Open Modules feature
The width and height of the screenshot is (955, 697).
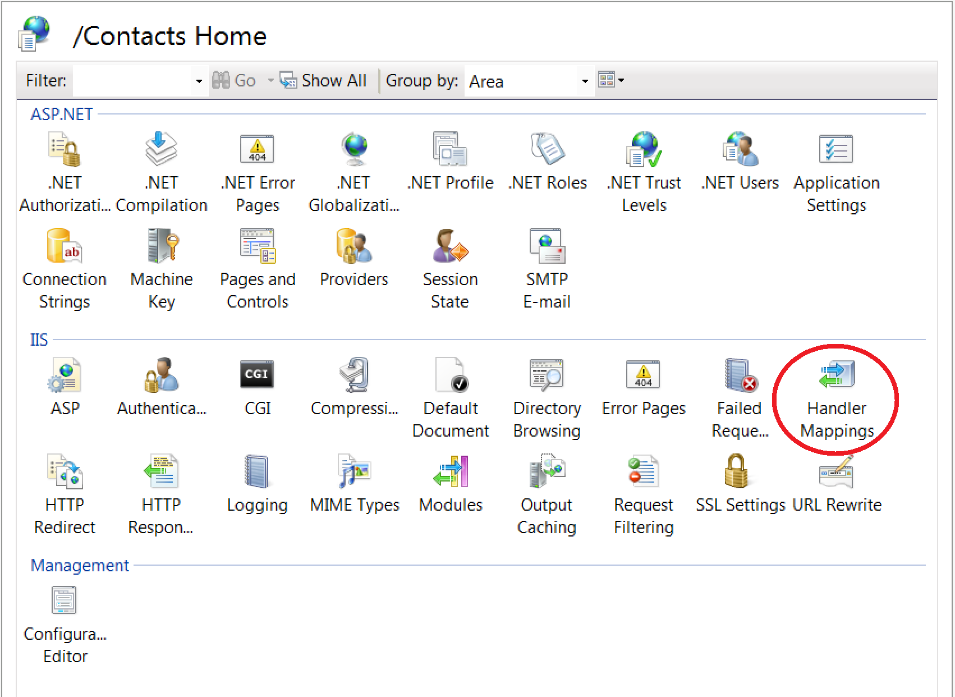coord(451,484)
